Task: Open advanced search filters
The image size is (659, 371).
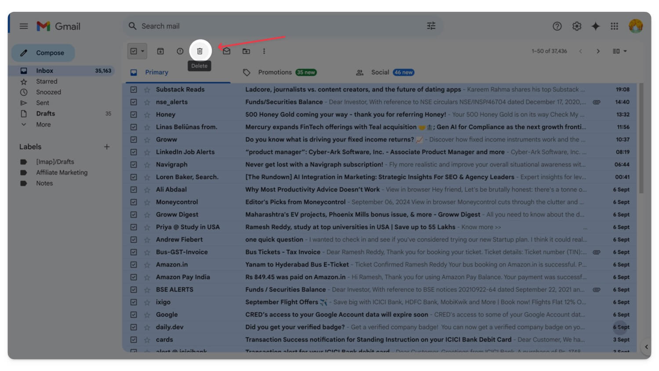Action: coord(431,26)
